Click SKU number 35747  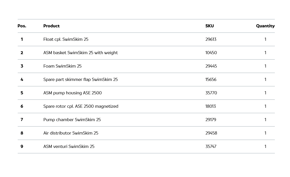(211, 147)
